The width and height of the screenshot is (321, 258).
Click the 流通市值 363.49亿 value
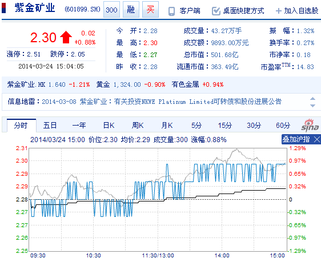[224, 67]
